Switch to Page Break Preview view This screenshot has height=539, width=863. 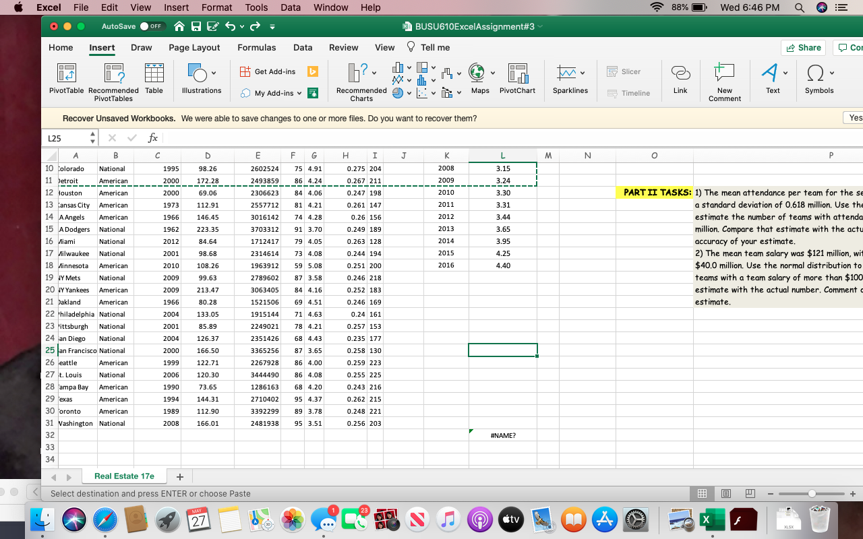point(749,494)
